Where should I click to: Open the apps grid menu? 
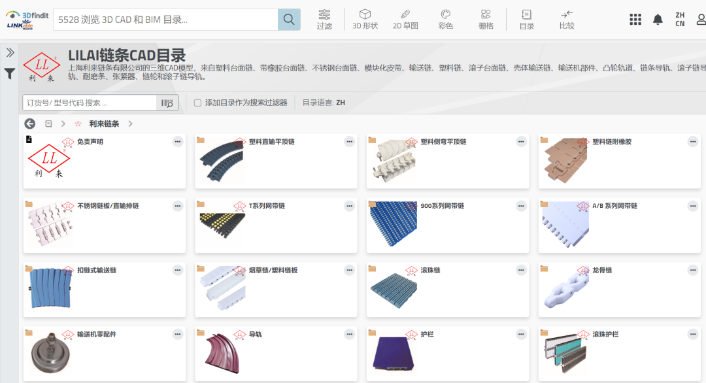click(635, 20)
